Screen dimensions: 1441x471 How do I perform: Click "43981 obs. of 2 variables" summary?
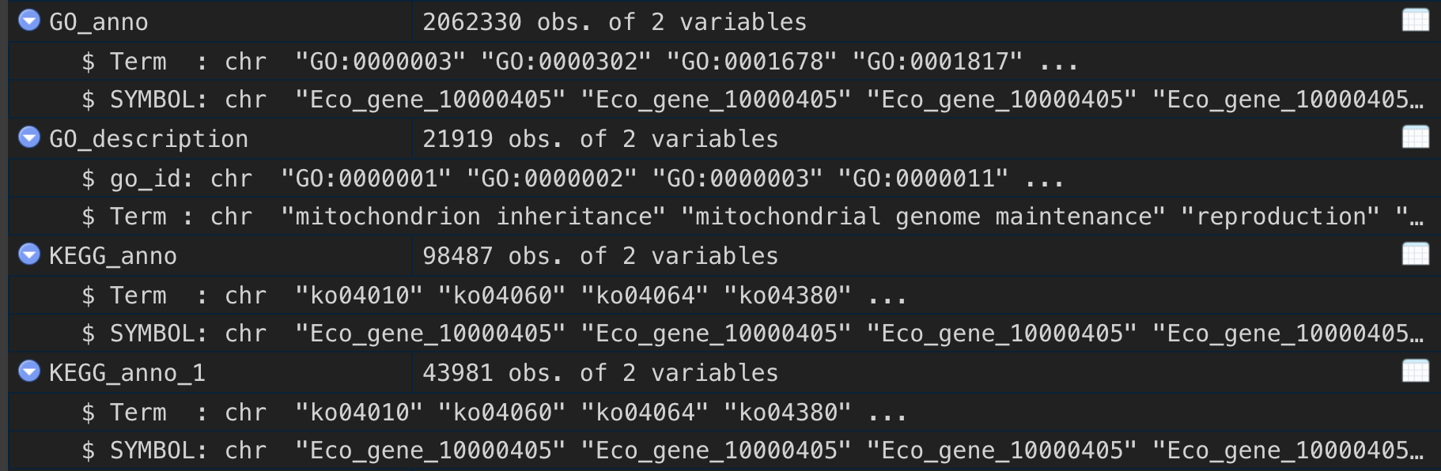pyautogui.click(x=600, y=373)
